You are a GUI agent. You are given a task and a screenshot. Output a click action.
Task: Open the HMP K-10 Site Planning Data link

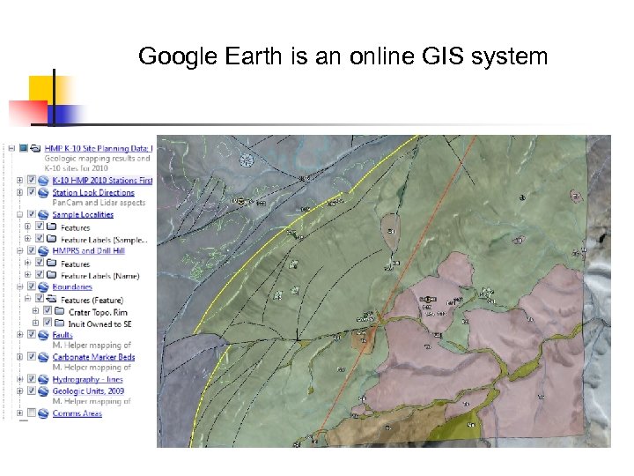pos(99,149)
